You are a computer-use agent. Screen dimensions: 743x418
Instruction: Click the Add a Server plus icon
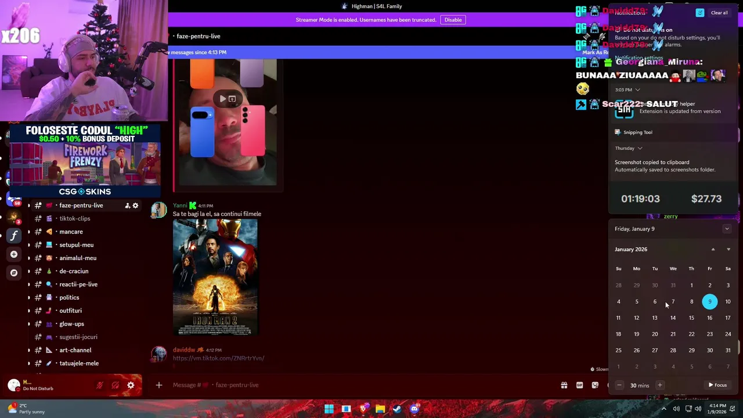tap(14, 254)
